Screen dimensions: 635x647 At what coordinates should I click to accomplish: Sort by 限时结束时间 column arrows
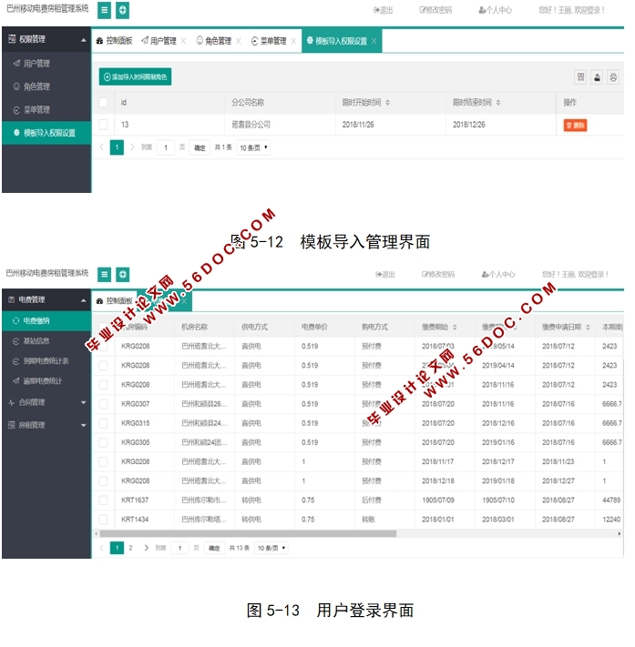coord(498,102)
